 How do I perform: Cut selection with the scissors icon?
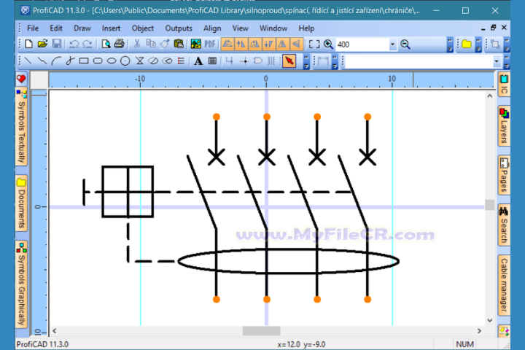(136, 44)
